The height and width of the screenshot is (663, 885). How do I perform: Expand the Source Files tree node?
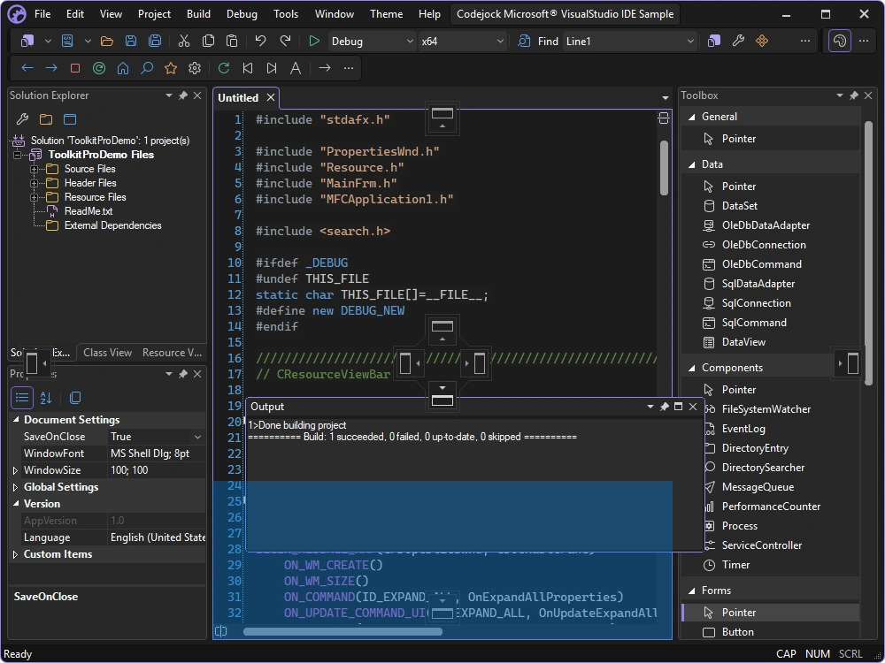click(34, 169)
